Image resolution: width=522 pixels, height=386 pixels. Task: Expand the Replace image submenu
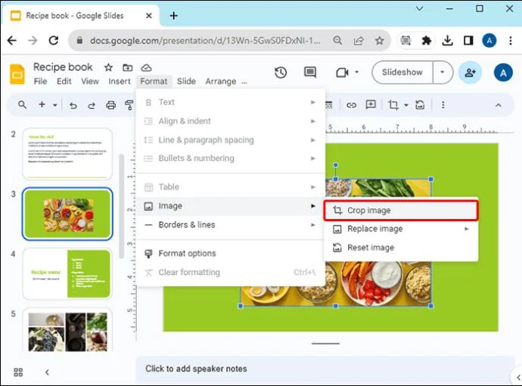coord(467,229)
